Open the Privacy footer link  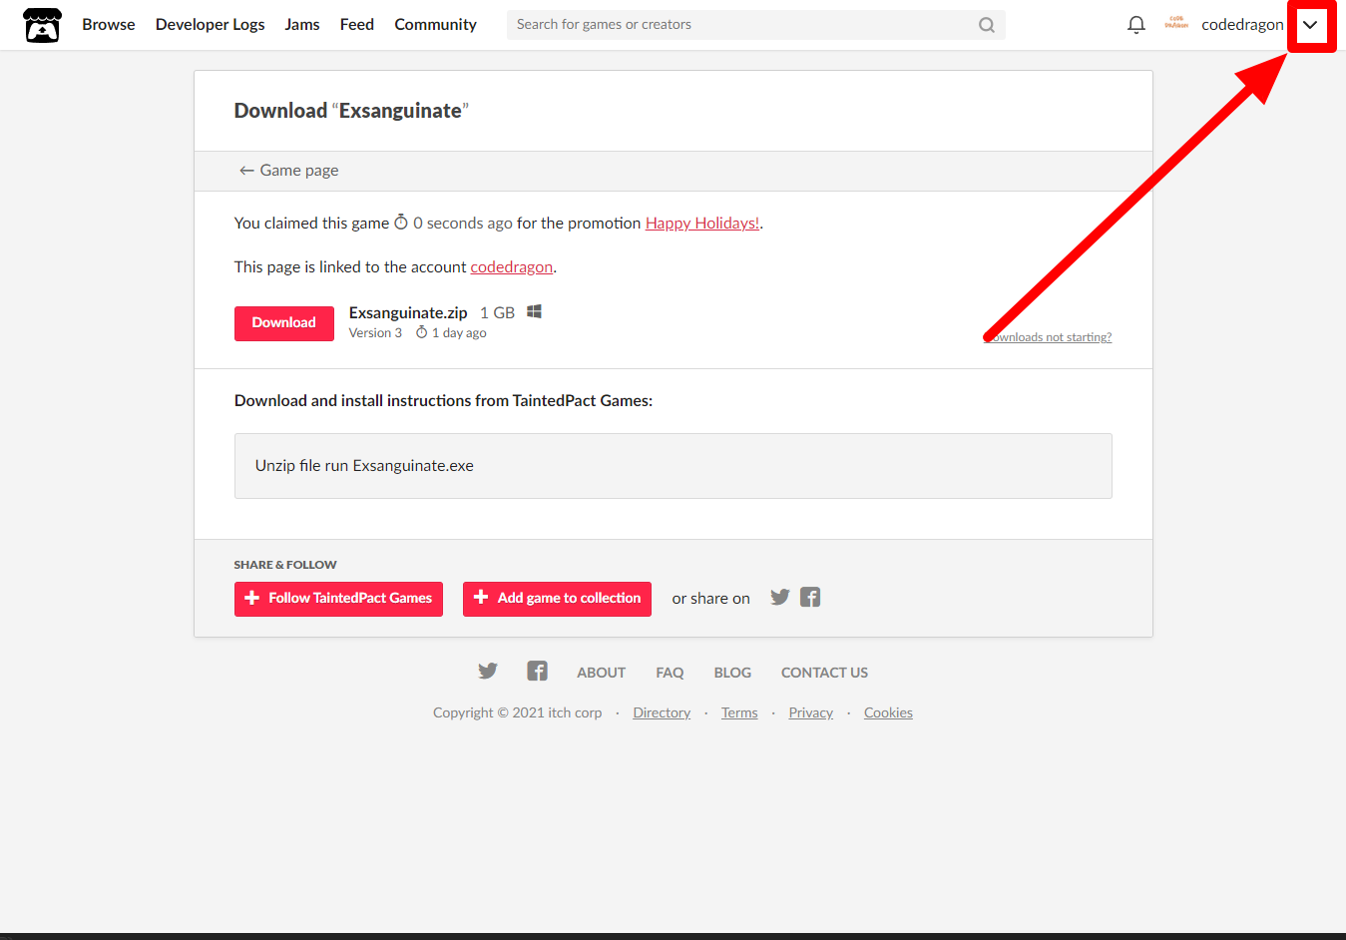click(x=811, y=712)
